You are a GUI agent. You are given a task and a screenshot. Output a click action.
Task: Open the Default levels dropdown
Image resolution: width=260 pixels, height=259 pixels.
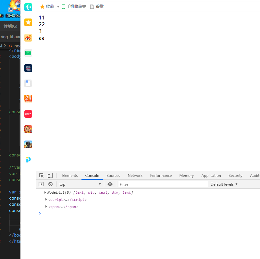[x=224, y=184]
